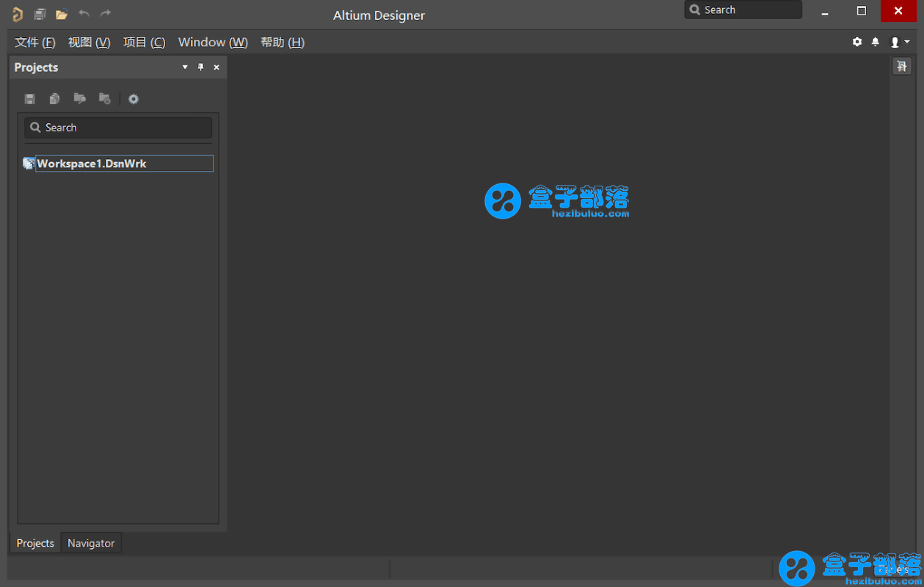Switch to the Projects tab at bottom
Image resolution: width=924 pixels, height=587 pixels.
(x=35, y=543)
